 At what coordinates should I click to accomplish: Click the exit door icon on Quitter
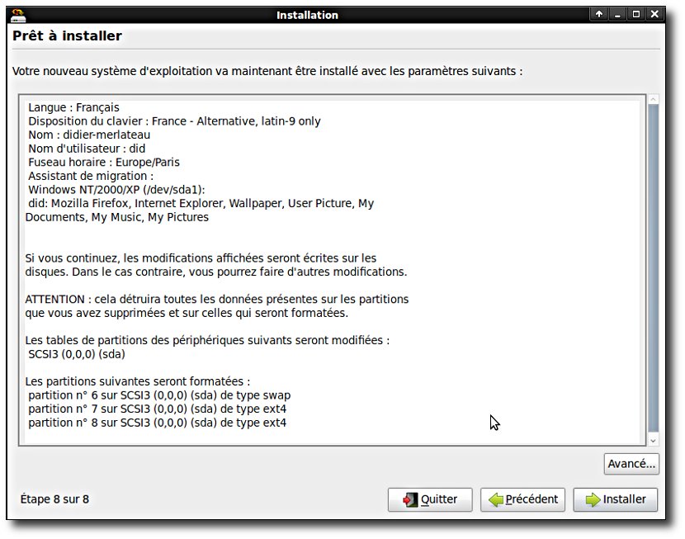410,499
